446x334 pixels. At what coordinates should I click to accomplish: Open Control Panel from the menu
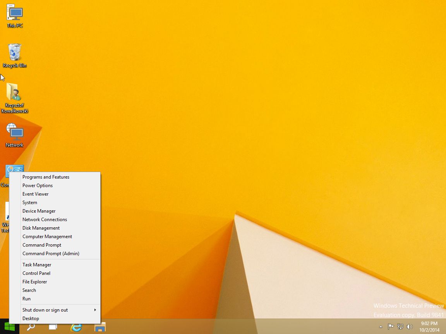click(55, 273)
